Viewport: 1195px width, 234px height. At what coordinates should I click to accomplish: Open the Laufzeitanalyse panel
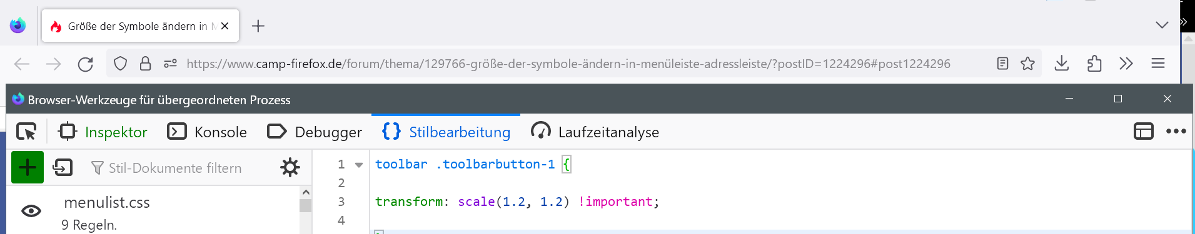(x=595, y=132)
